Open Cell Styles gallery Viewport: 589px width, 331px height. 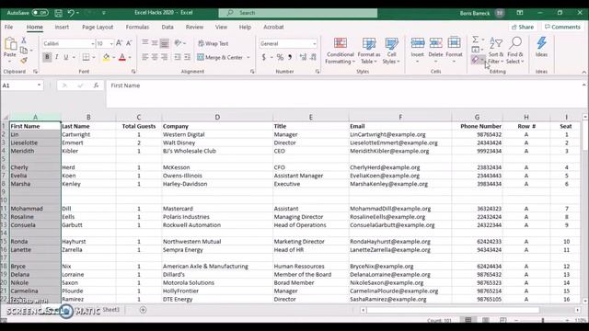(391, 51)
